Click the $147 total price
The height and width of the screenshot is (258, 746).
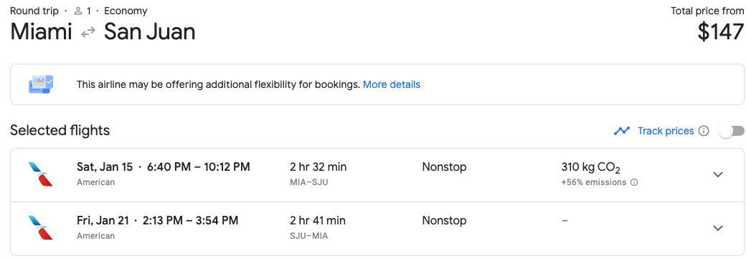720,31
